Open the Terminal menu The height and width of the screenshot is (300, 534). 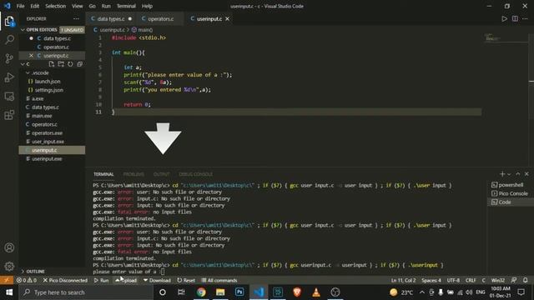point(126,6)
